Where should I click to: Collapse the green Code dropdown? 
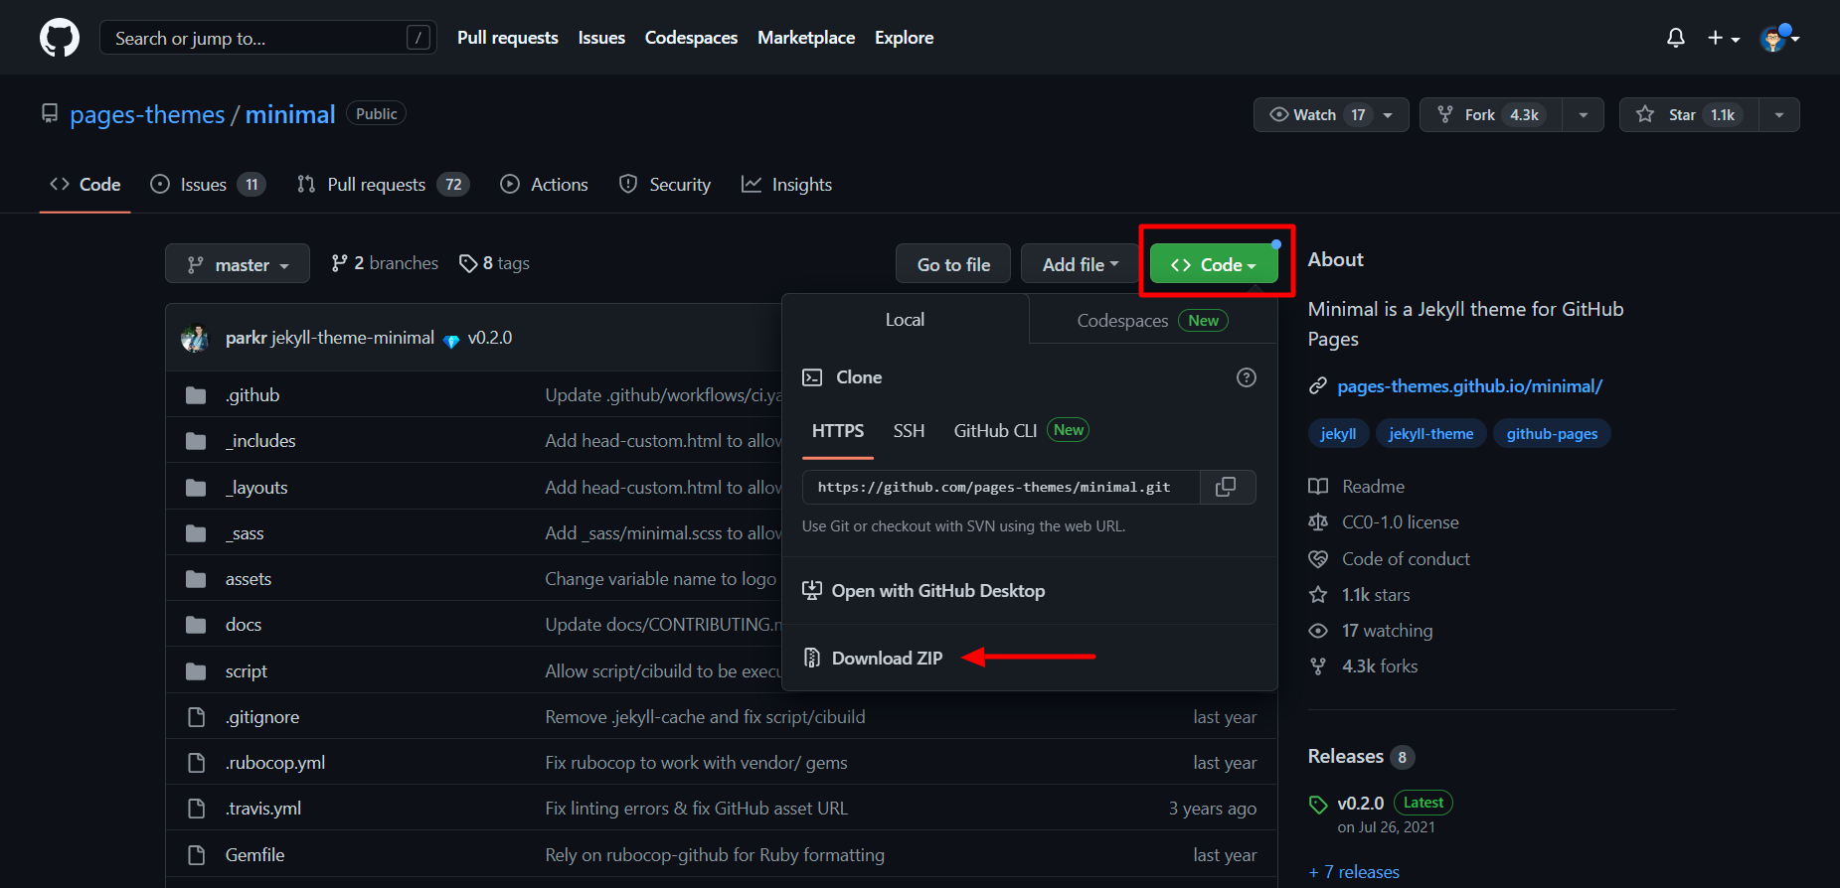1214,264
